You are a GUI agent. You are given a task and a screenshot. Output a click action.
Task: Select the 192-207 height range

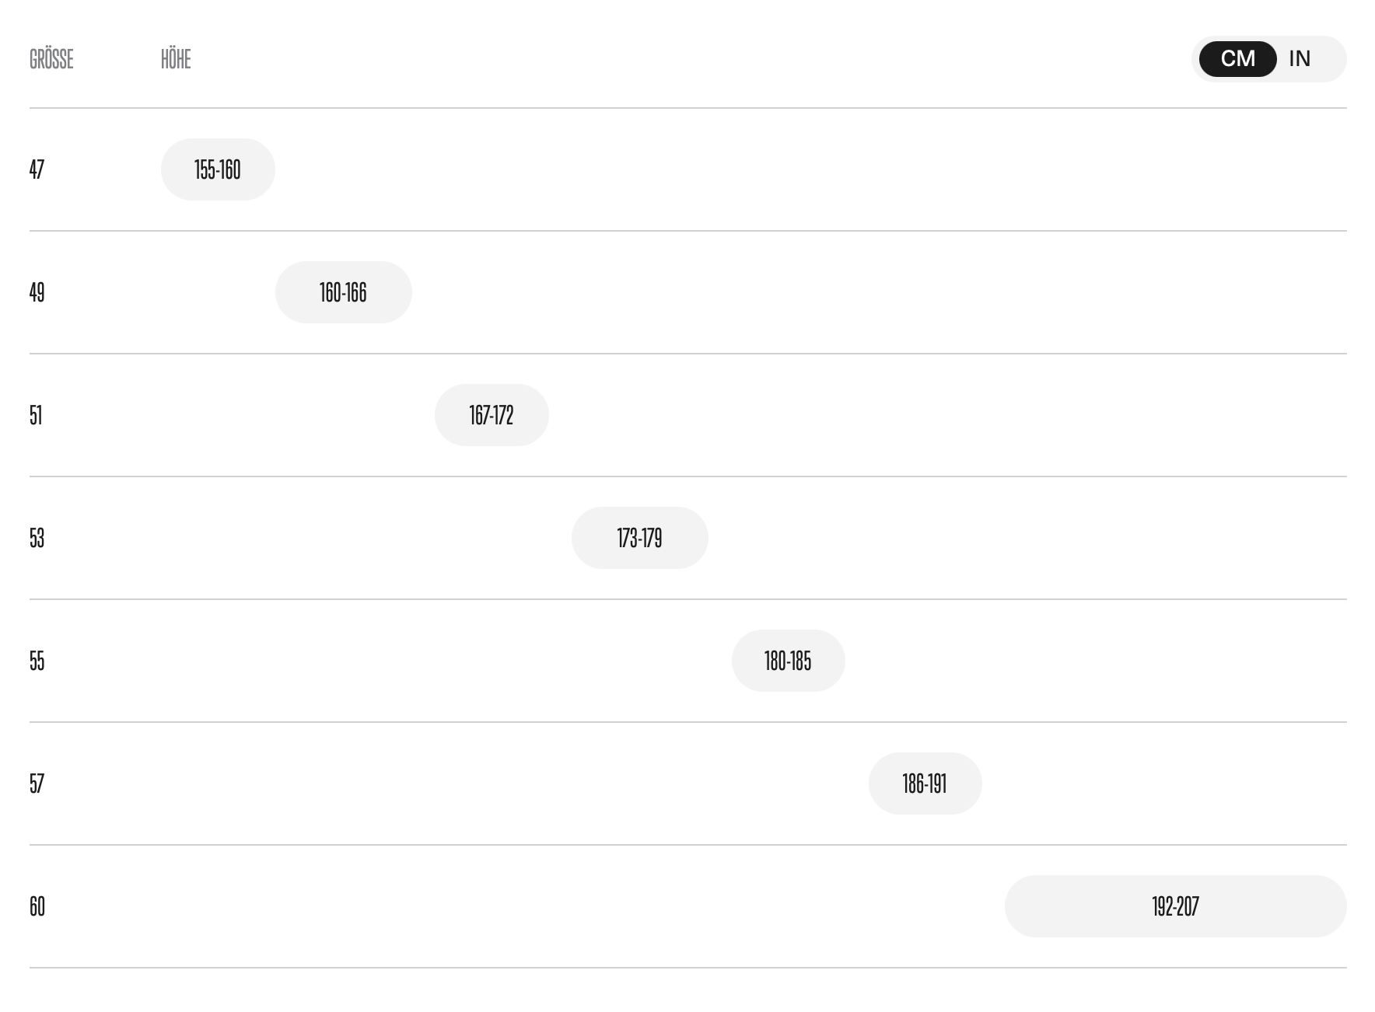pos(1175,906)
